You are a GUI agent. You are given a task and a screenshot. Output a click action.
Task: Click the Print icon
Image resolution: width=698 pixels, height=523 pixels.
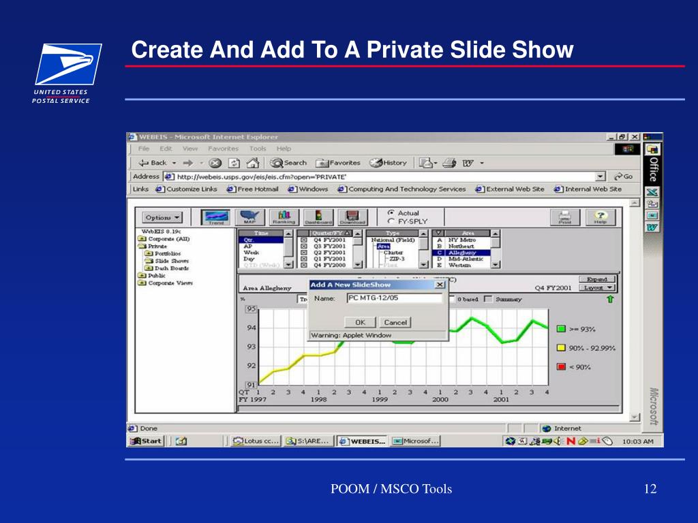(x=565, y=217)
